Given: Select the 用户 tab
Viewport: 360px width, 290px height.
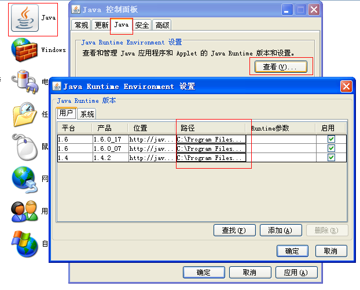Looking at the screenshot, I should [66, 113].
